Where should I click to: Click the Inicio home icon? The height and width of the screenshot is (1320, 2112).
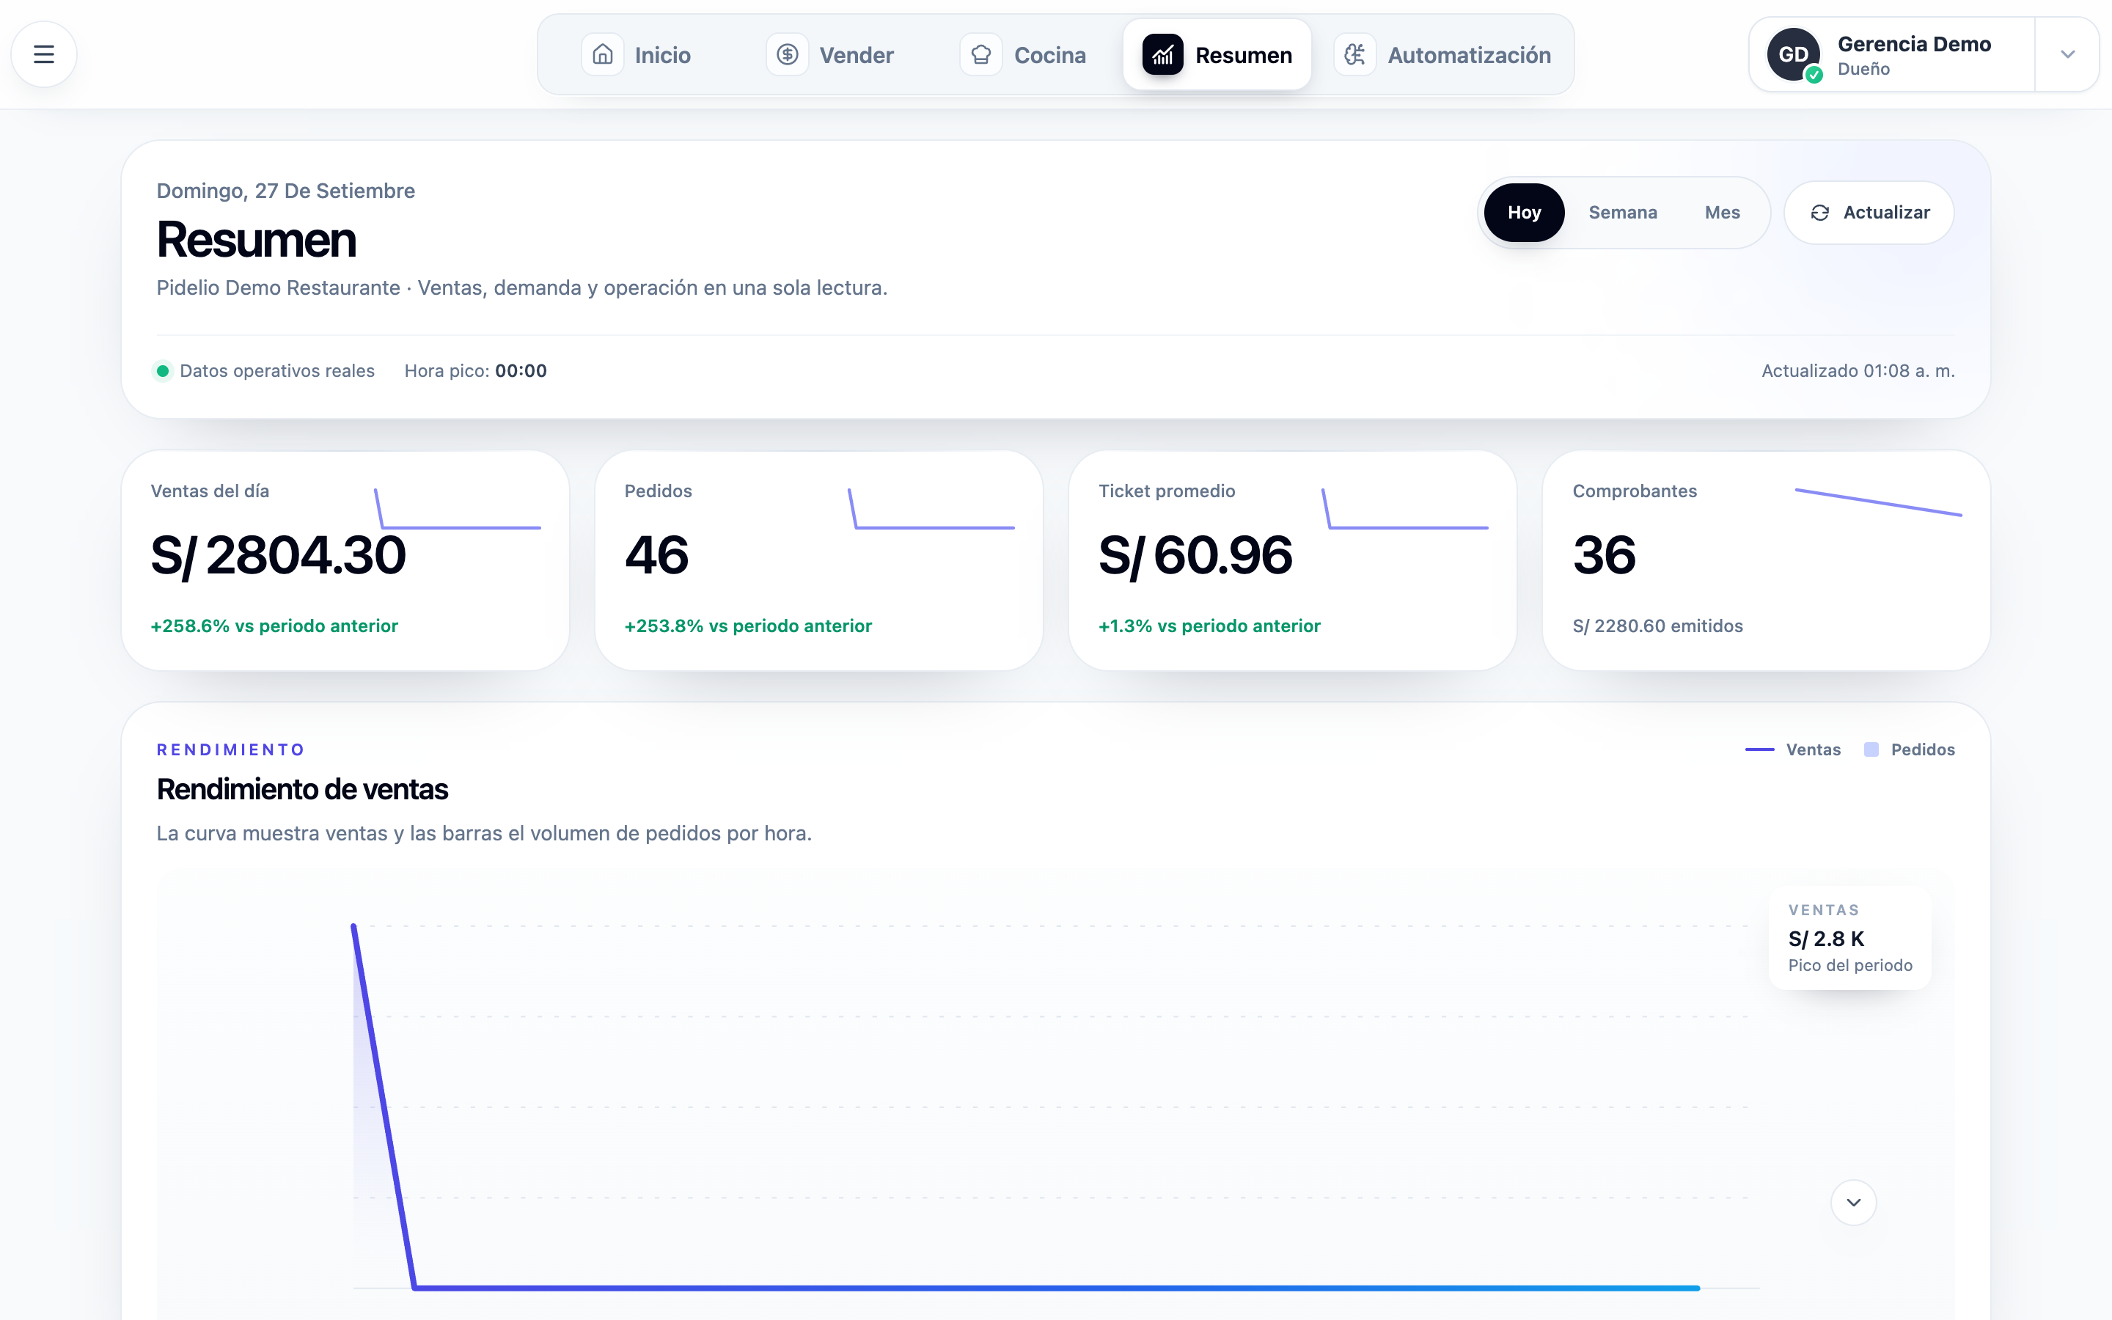click(602, 55)
